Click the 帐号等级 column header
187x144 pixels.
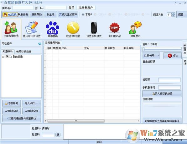coord(132,48)
